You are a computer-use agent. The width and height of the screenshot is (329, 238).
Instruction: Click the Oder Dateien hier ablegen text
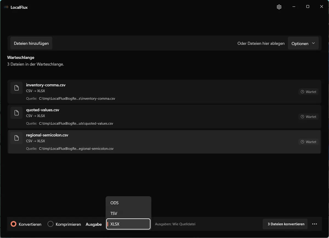click(x=261, y=44)
